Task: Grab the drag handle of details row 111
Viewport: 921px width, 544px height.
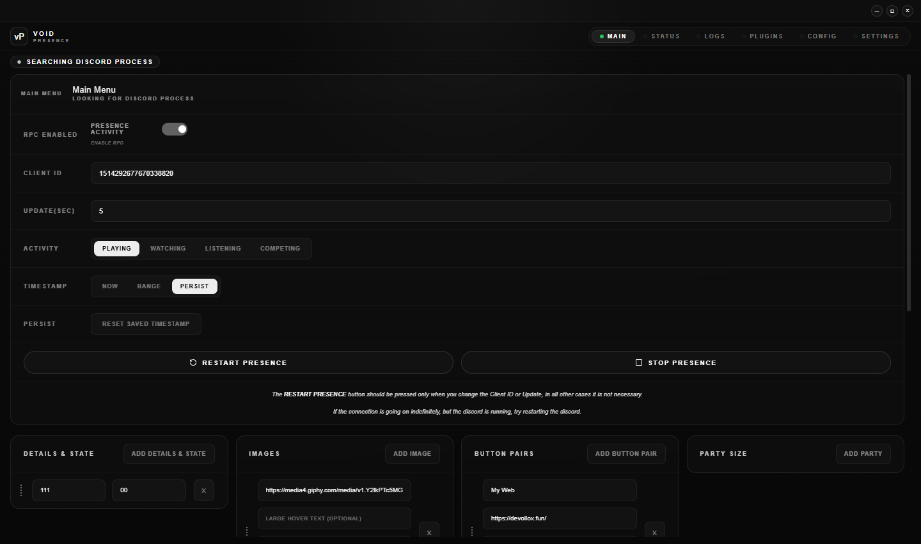Action: [x=21, y=490]
